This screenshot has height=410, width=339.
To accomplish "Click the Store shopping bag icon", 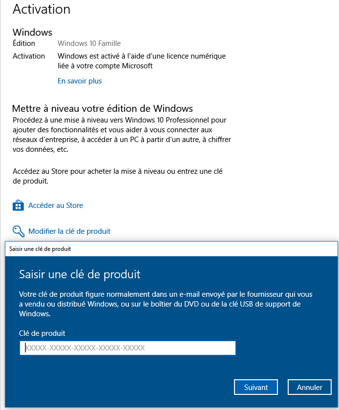I will pos(19,205).
